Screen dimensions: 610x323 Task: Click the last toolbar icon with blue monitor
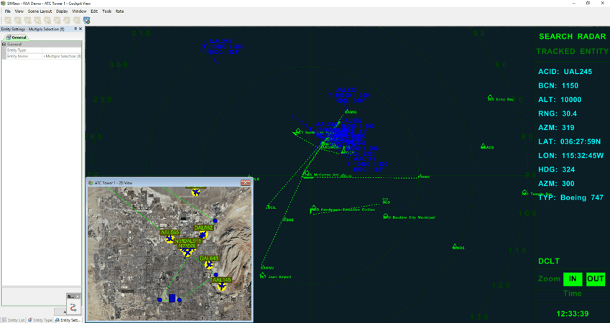coord(87,20)
